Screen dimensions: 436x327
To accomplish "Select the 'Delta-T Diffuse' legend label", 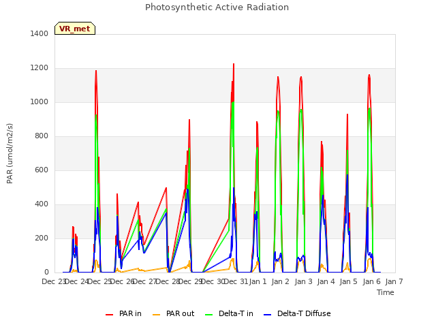I will pyautogui.click(x=304, y=313).
